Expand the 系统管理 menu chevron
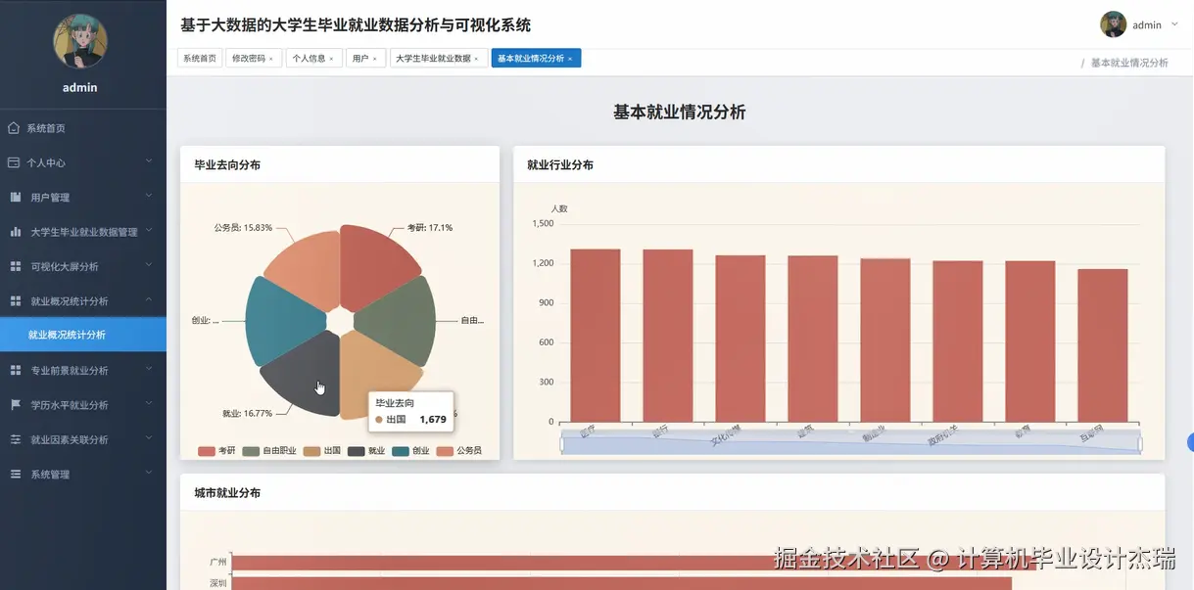This screenshot has height=590, width=1194. click(x=149, y=474)
